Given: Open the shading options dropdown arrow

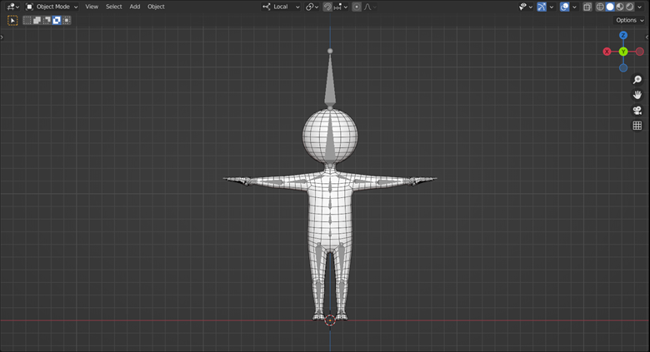Looking at the screenshot, I should (x=640, y=7).
